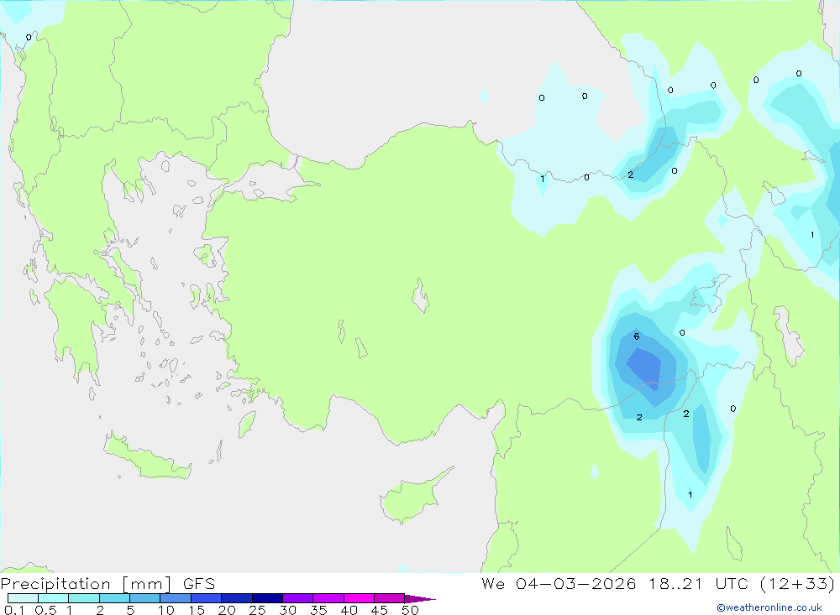This screenshot has height=615, width=840.
Task: Click Lake Van in eastern Turkey
Action: click(x=710, y=294)
